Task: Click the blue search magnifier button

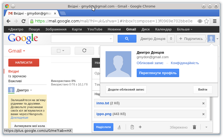Action: pos(127,39)
